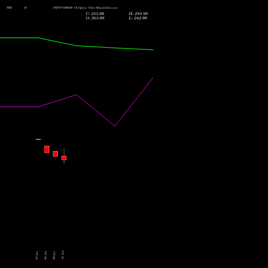Click the green indicator line
This screenshot has height=268, width=268.
(x=77, y=46)
